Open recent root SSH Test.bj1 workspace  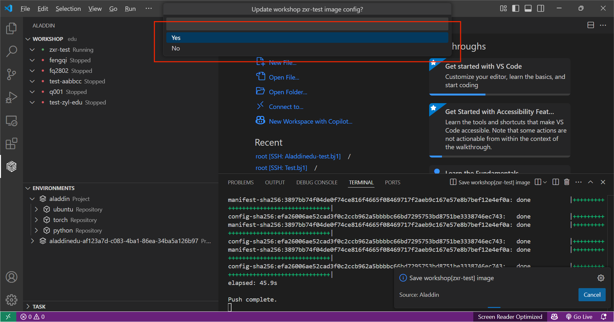(281, 168)
